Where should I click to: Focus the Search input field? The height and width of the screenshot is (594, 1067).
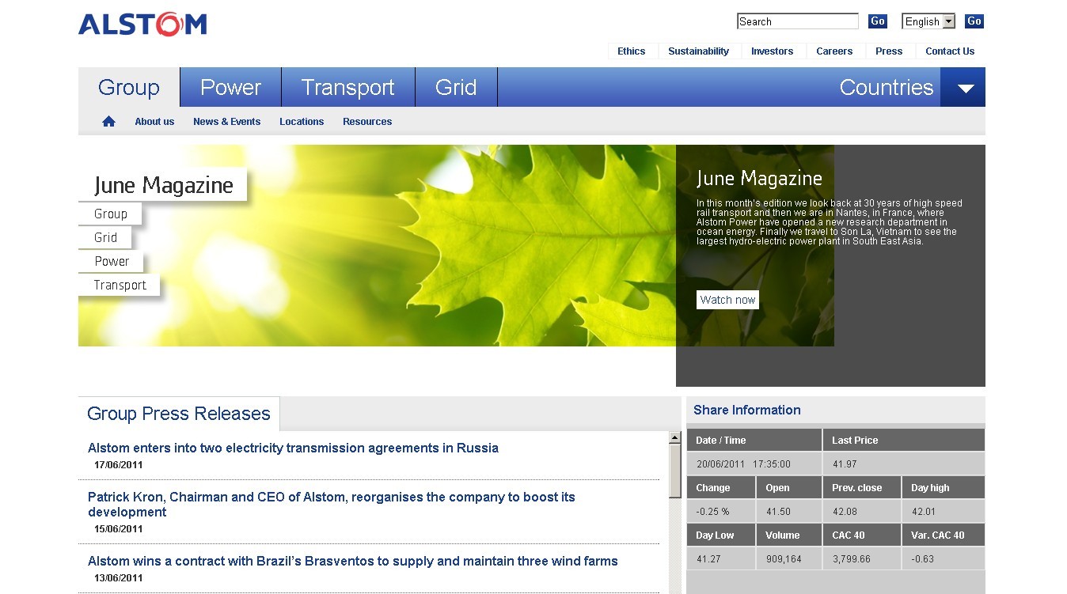[797, 21]
